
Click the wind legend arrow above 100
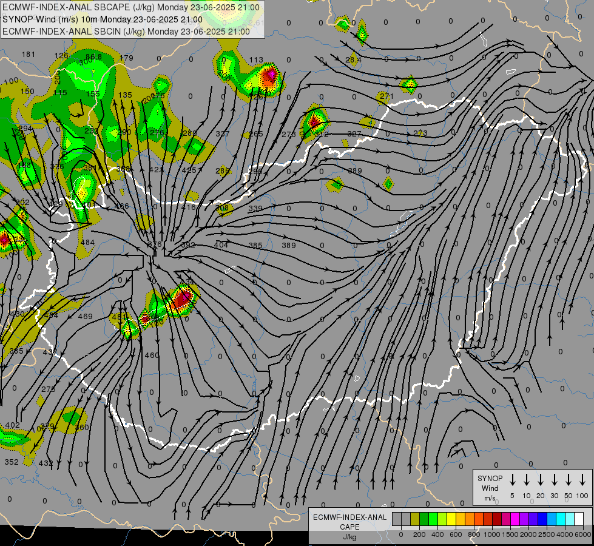(582, 480)
